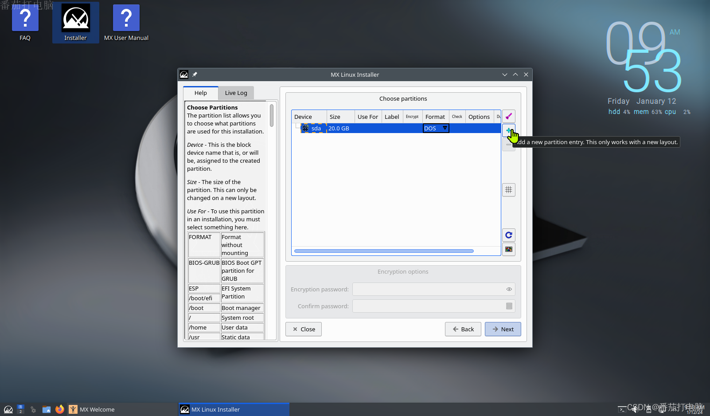
Task: Click the sda disk drive icon
Action: (305, 128)
